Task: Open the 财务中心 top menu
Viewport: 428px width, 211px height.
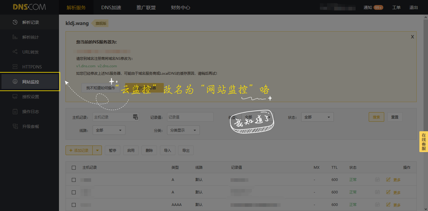Action: coord(180,7)
